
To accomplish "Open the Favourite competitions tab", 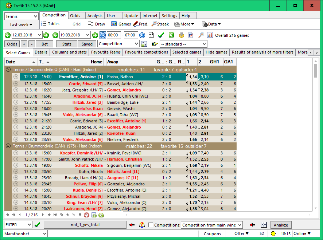I will pyautogui.click(x=146, y=52).
